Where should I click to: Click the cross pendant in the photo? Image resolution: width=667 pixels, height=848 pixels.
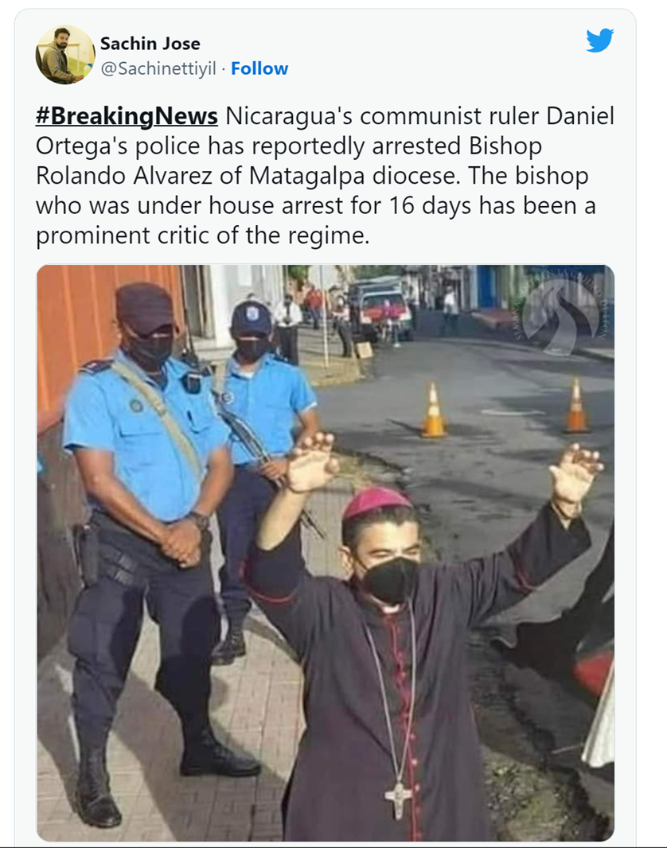[398, 799]
